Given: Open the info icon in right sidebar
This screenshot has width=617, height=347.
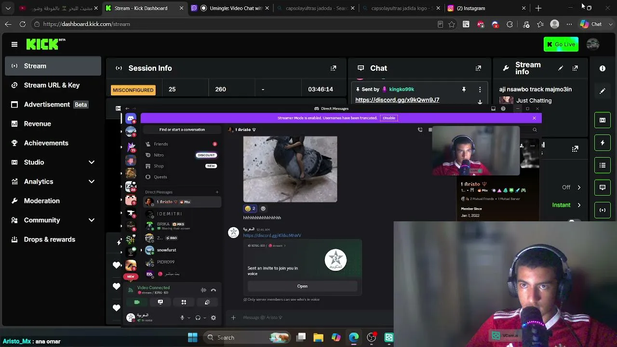Looking at the screenshot, I should tap(603, 68).
